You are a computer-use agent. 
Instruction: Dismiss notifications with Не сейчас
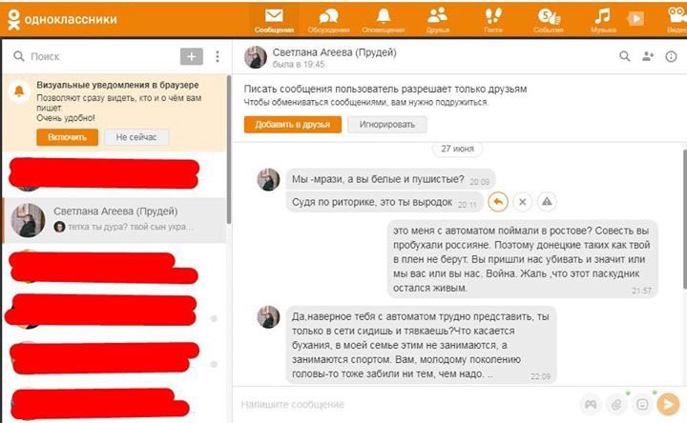tap(135, 137)
